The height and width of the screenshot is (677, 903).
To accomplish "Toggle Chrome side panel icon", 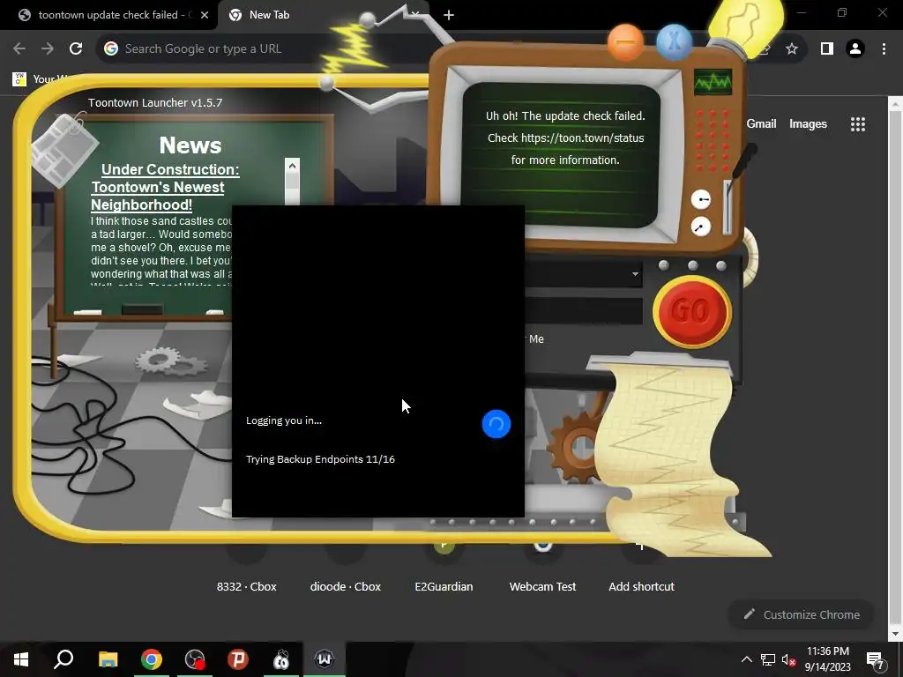I will pos(827,49).
